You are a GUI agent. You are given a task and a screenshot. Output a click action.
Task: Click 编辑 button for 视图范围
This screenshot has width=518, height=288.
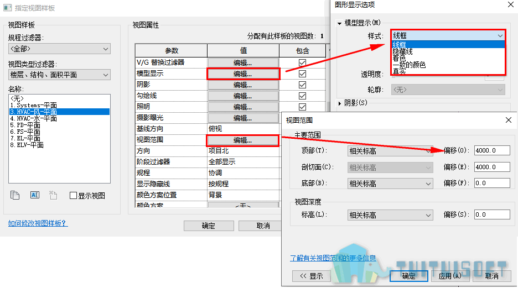coord(243,140)
